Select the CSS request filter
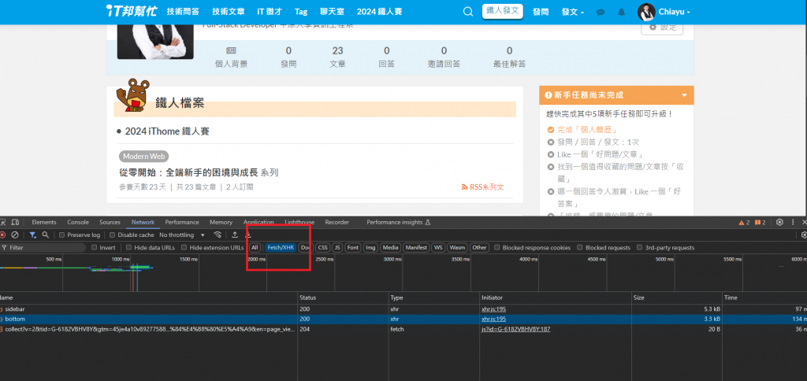 (x=322, y=247)
